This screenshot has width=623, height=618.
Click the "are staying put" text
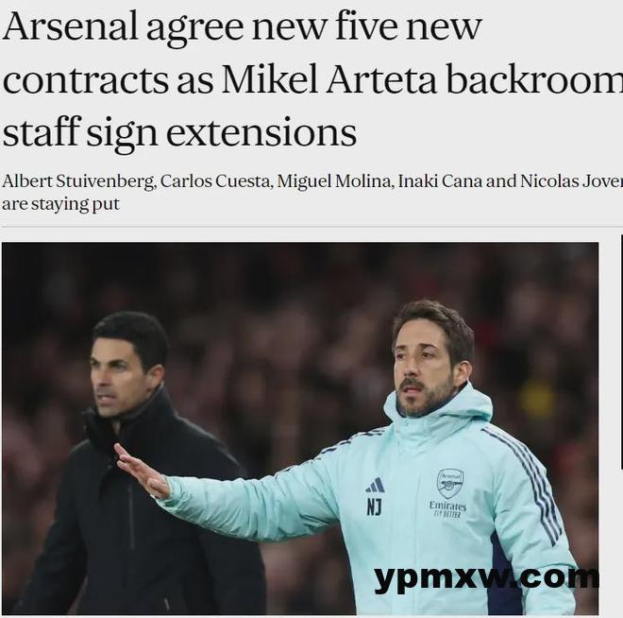tap(60, 204)
